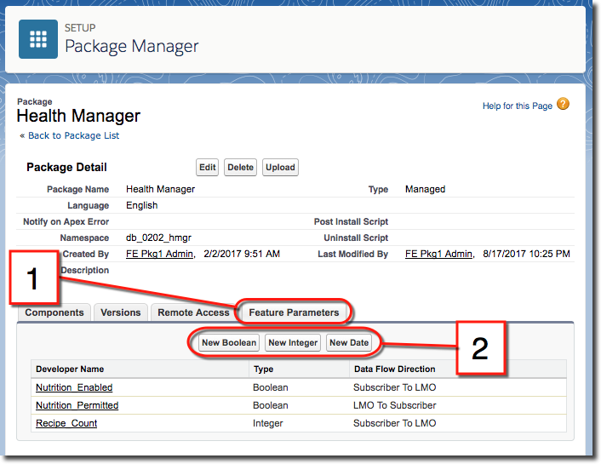
Task: Create a New Date parameter
Action: pos(349,343)
